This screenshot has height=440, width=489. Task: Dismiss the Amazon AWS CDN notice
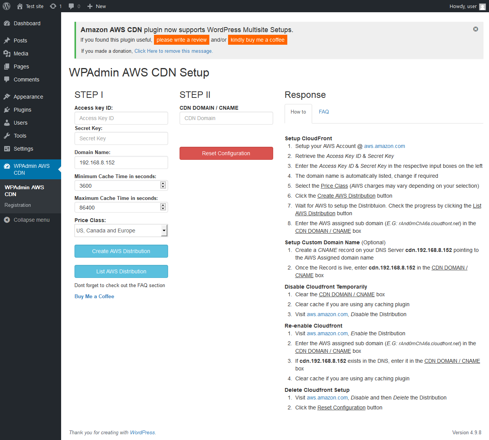(x=476, y=29)
